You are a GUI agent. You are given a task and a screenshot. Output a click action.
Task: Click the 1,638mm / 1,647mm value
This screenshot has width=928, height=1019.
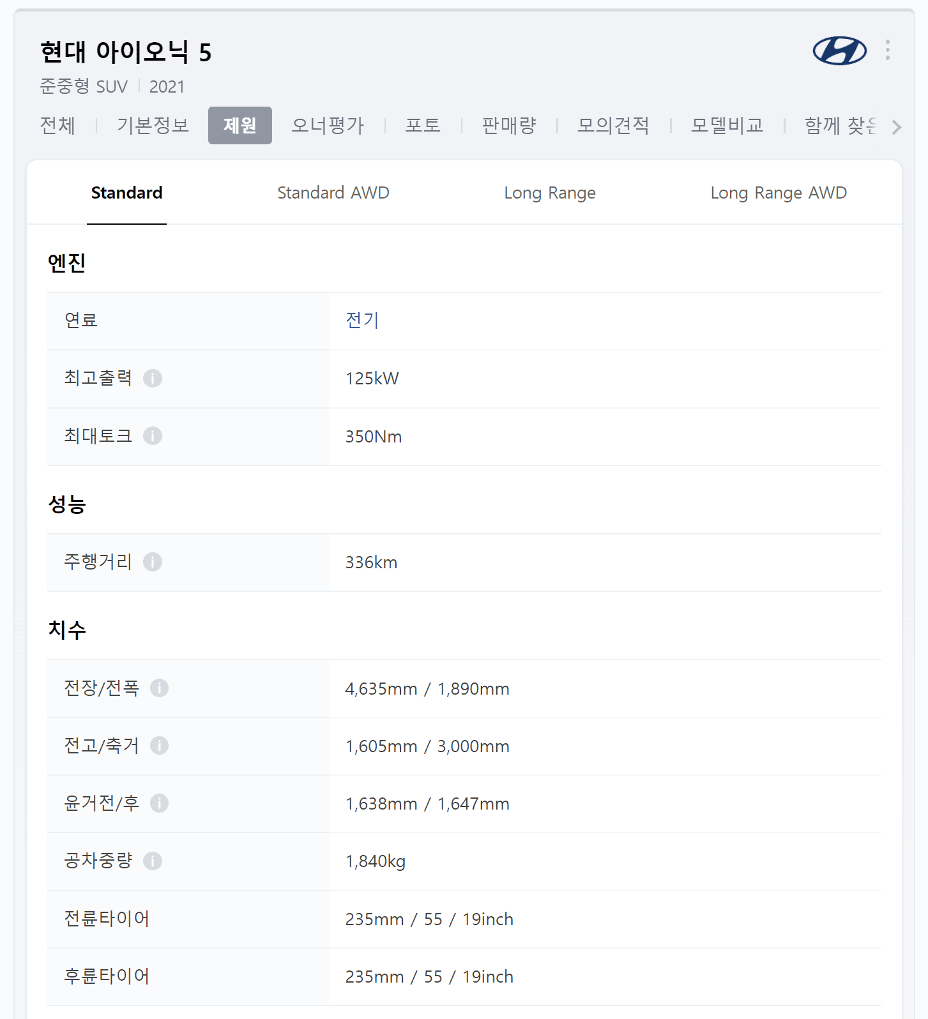tap(427, 804)
